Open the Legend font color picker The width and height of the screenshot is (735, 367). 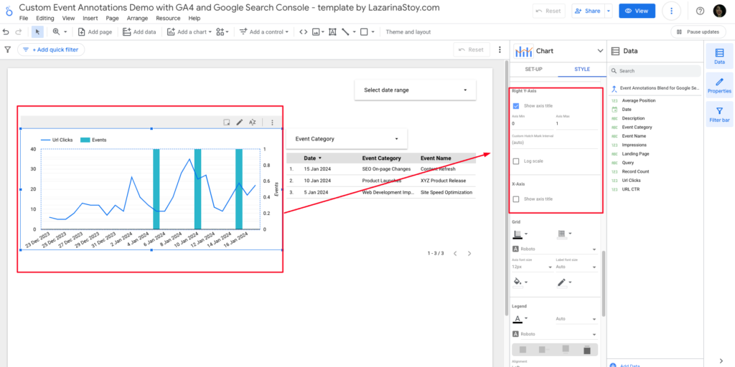(x=520, y=319)
